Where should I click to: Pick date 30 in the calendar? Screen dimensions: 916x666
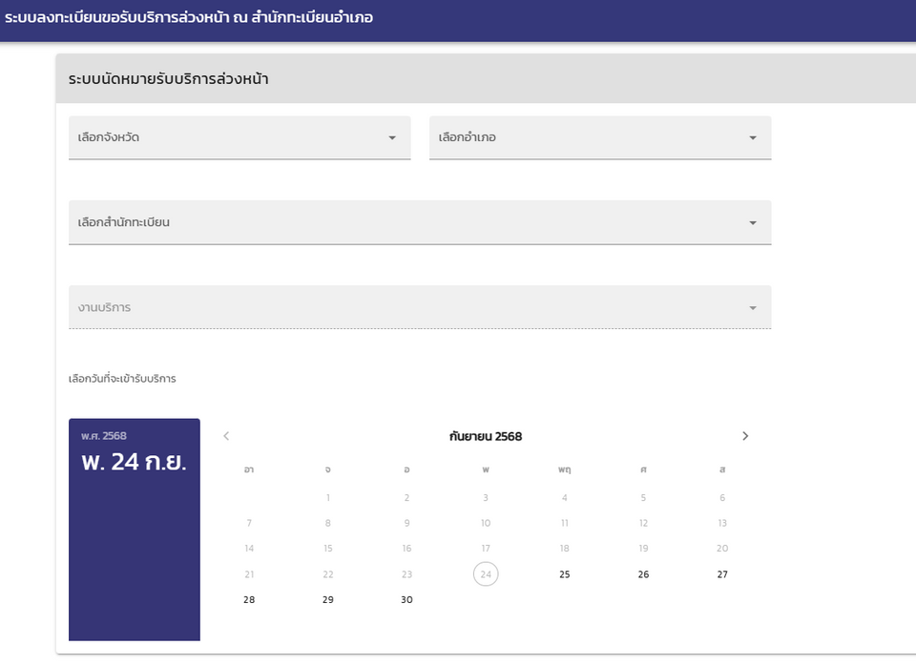coord(406,600)
